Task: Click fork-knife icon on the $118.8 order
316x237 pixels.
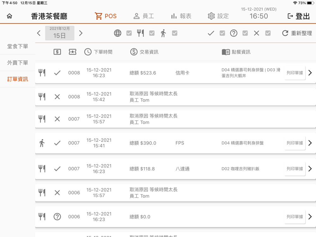Action: click(42, 169)
